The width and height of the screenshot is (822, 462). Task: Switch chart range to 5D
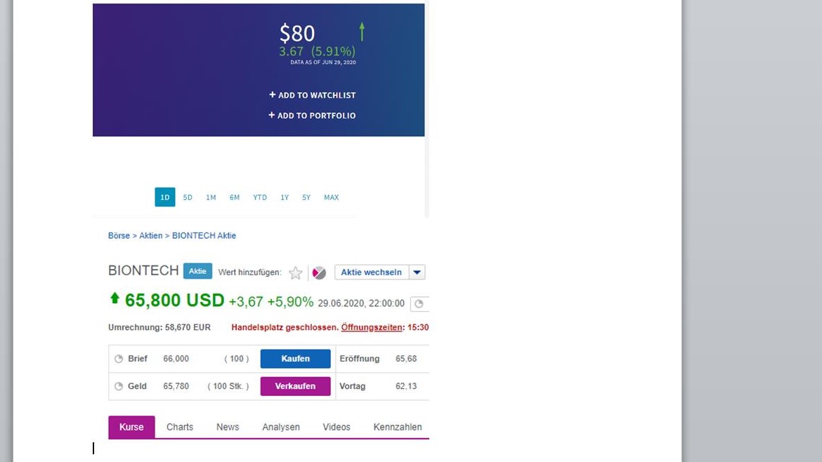pyautogui.click(x=188, y=197)
